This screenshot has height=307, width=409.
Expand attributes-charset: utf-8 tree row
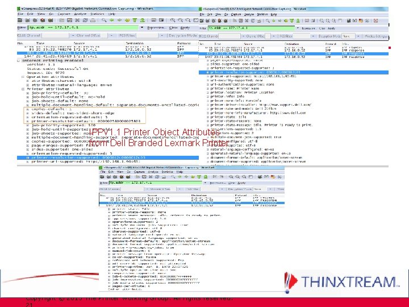click(28, 81)
